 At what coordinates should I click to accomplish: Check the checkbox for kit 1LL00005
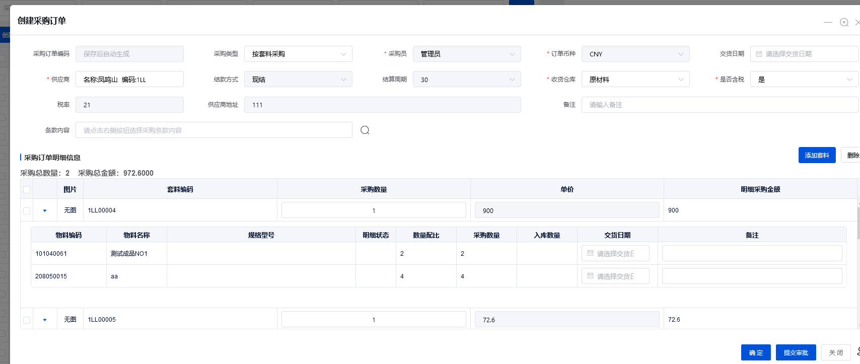pos(27,320)
